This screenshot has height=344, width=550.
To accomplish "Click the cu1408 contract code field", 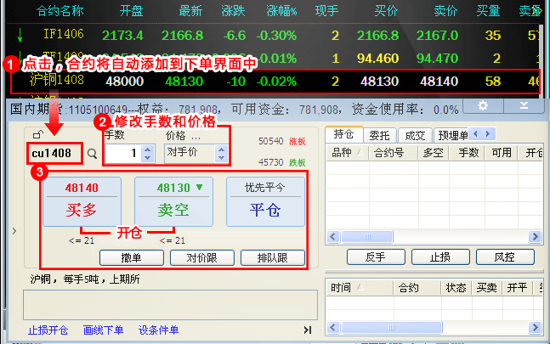I will click(54, 154).
